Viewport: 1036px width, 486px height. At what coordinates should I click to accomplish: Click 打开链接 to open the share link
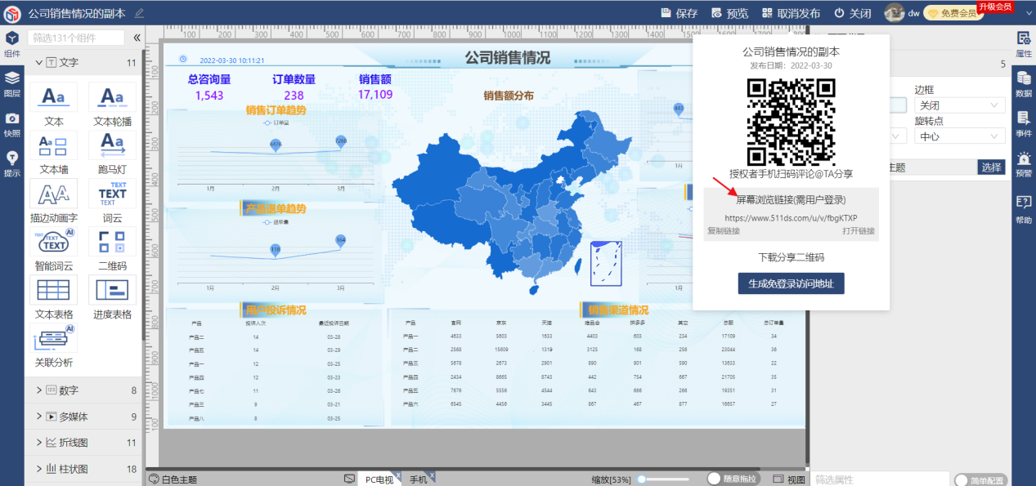(859, 231)
